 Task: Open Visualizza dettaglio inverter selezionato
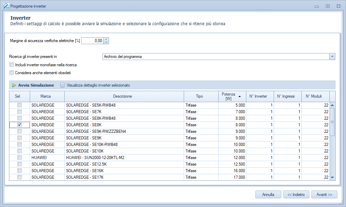click(x=95, y=85)
